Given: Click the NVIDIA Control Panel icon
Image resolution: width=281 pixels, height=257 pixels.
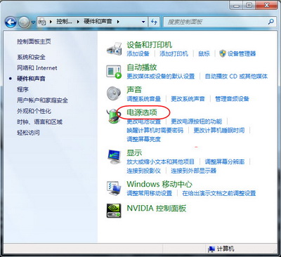Looking at the screenshot, I should 114,211.
